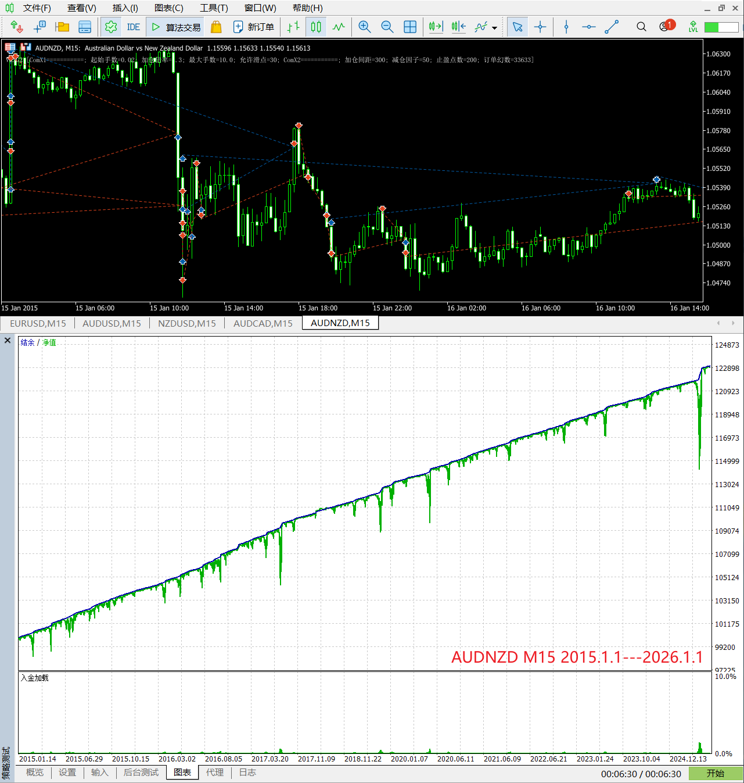Pick the crosshair cursor tool

point(540,27)
